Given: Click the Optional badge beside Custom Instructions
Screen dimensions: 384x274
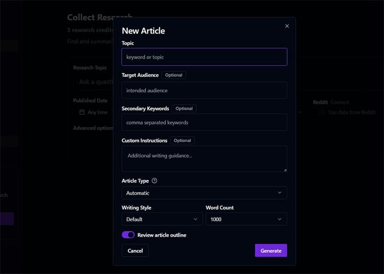Looking at the screenshot, I should (182, 141).
